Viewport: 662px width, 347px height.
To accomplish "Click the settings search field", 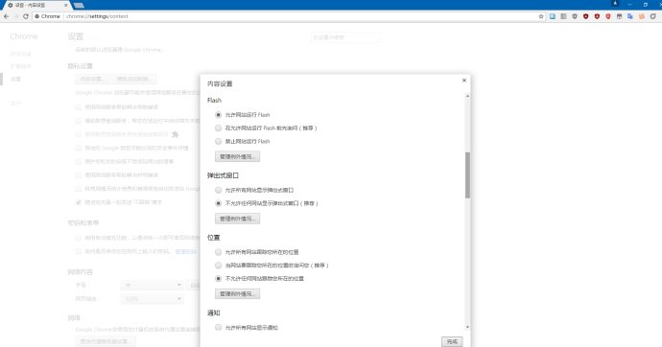I will tap(345, 37).
